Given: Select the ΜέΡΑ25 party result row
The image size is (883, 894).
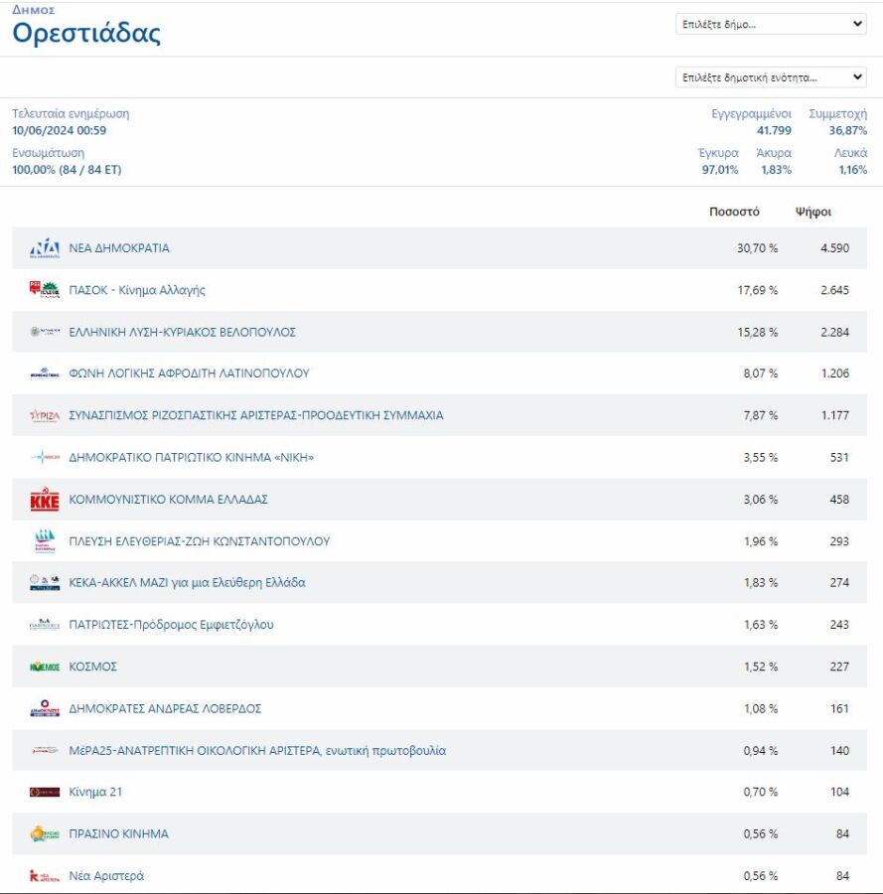Looking at the screenshot, I should point(439,751).
